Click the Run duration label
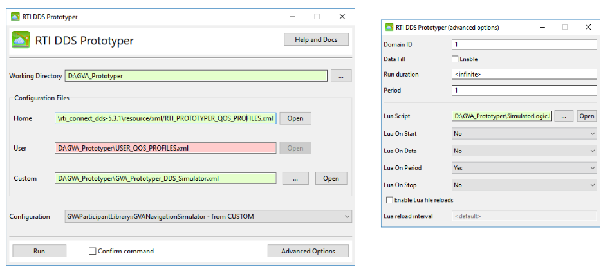Screen dimensions: 612x276 401,74
